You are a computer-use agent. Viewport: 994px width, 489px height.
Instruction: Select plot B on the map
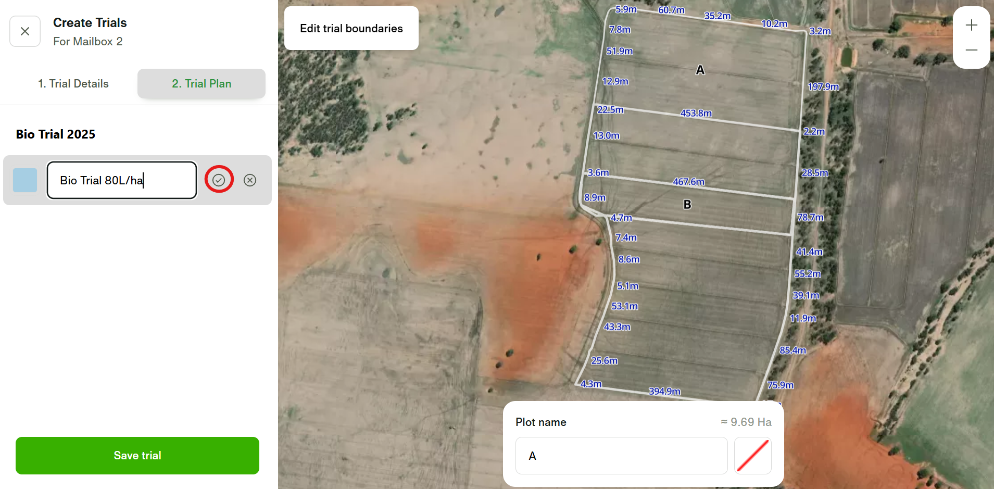687,205
